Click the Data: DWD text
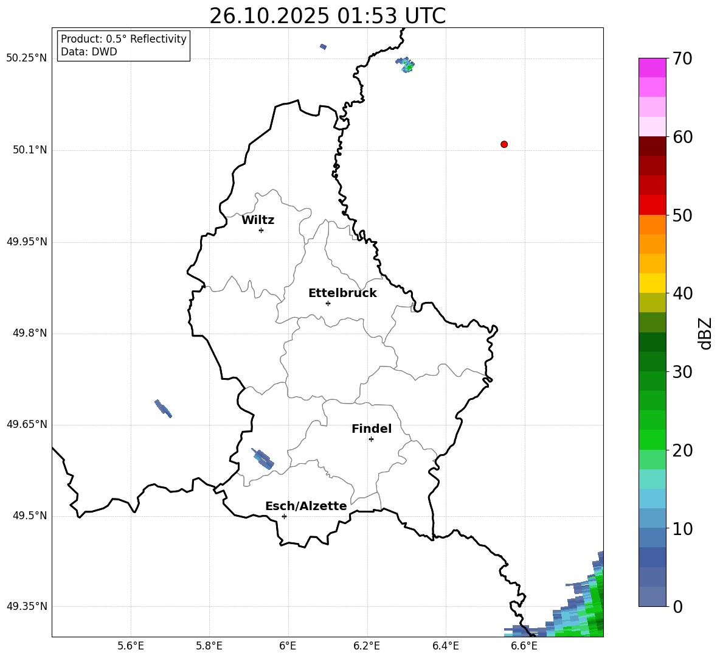Screen dimensions: 720x658 click(89, 52)
